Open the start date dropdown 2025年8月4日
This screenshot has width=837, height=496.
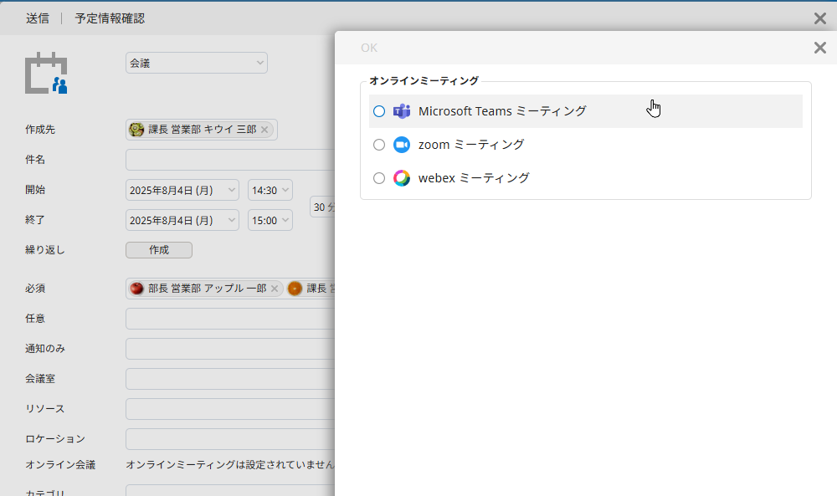pos(182,191)
